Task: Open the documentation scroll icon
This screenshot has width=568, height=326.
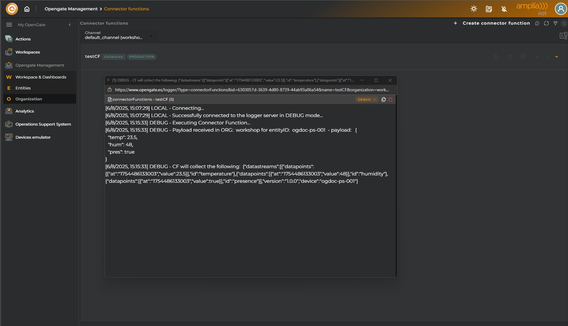Action: coord(489,9)
